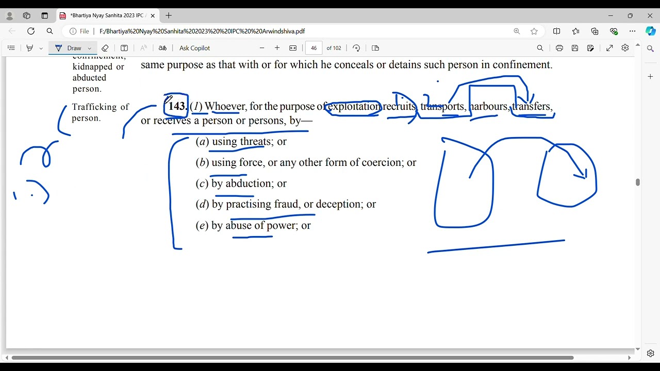Open the Favorites list icon
Image resolution: width=660 pixels, height=371 pixels.
576,31
